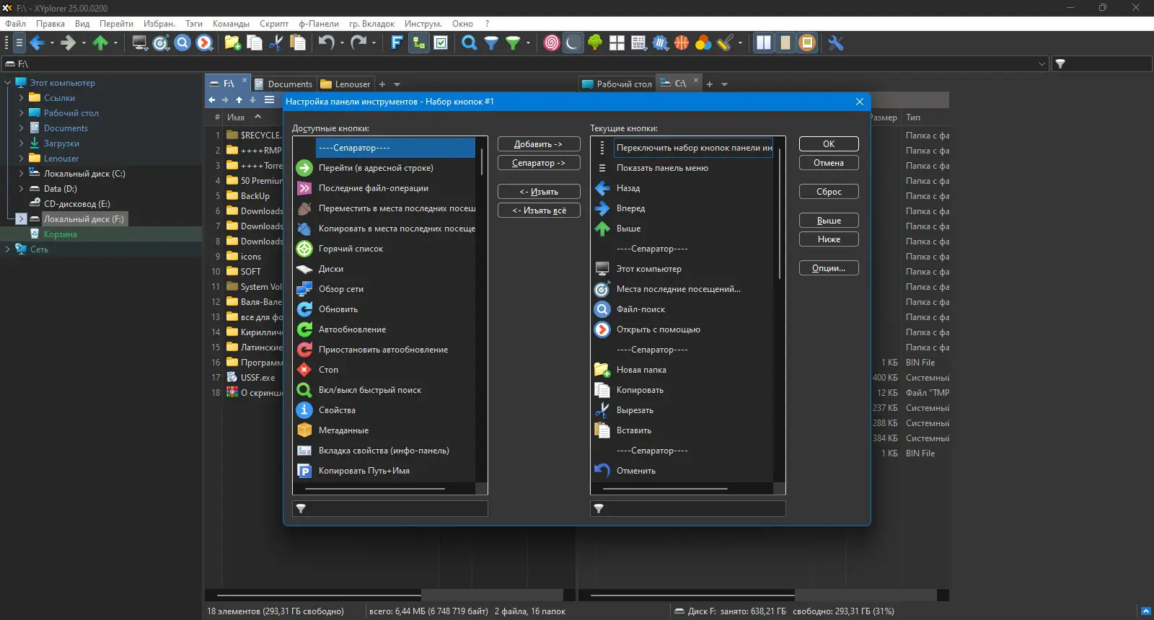Click the Hotlist icon in available buttons
1154x620 pixels.
[x=304, y=249]
